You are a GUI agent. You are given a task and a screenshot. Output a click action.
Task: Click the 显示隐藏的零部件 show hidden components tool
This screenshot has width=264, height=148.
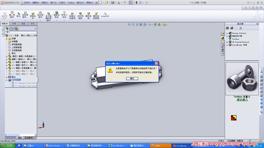(49, 17)
